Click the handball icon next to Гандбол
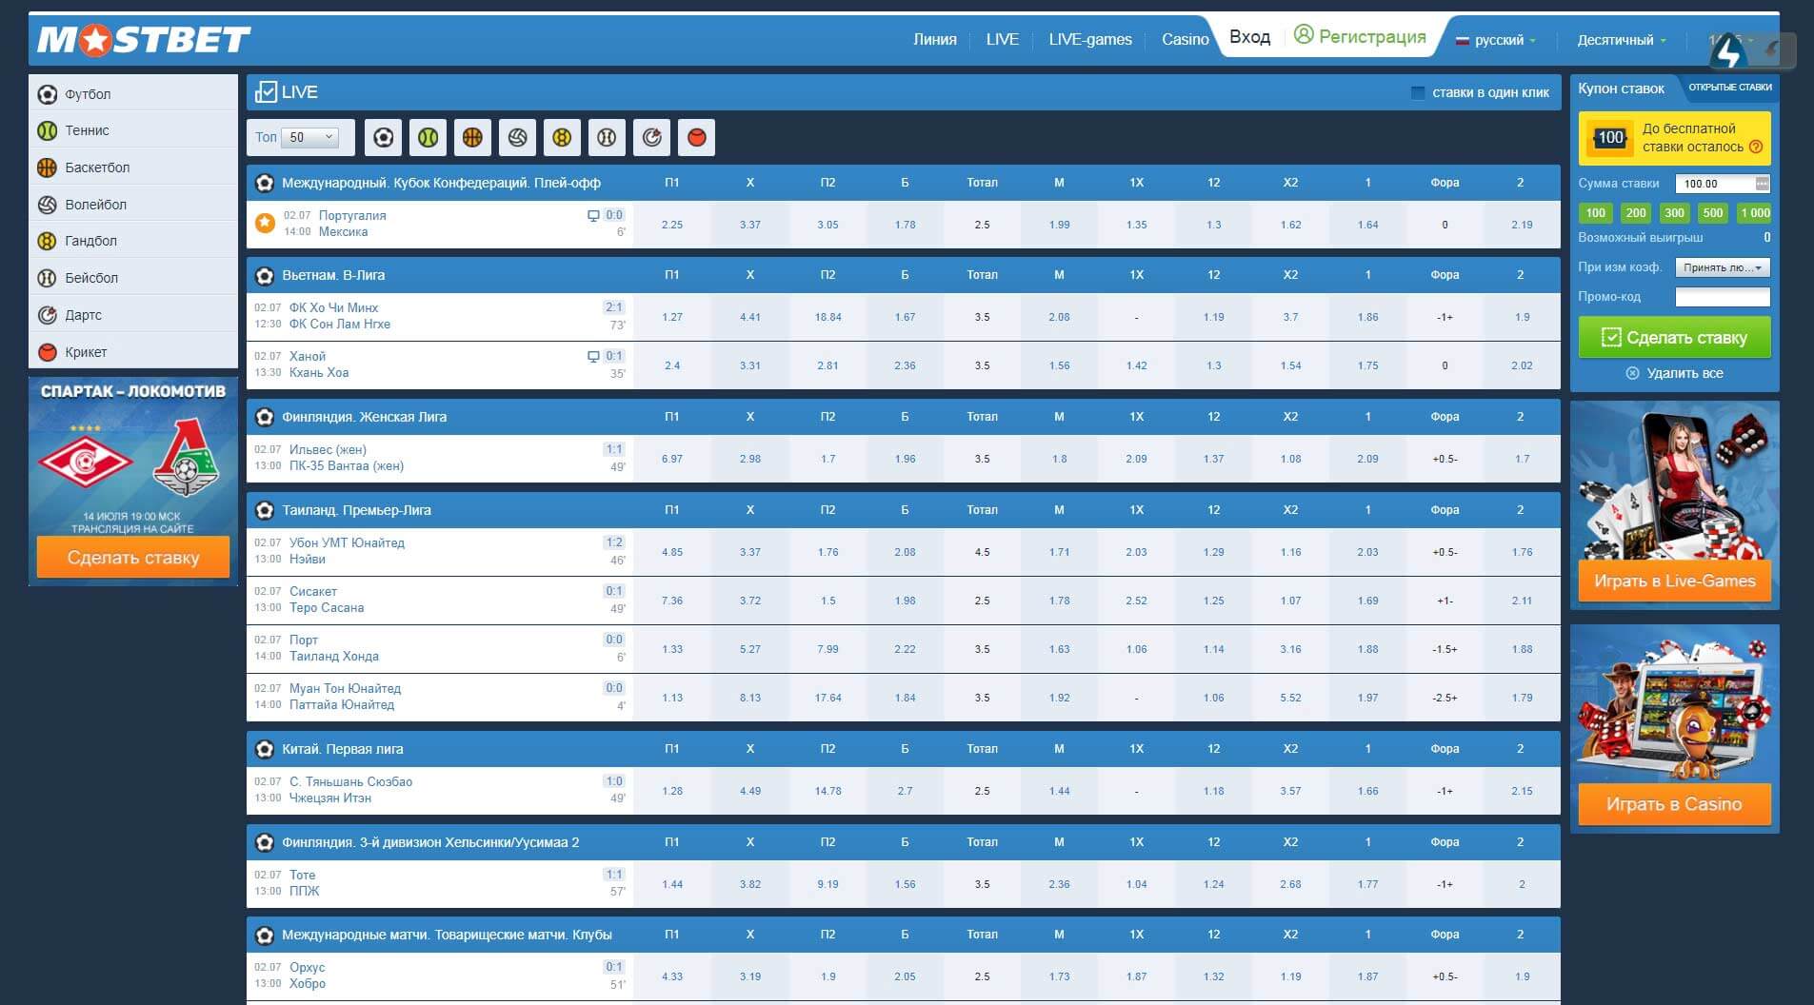This screenshot has height=1005, width=1814. [x=47, y=241]
